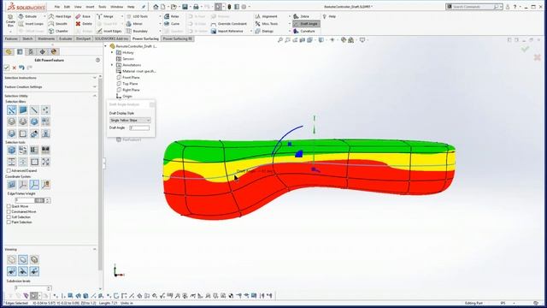Select the Merge tool
This screenshot has width=547, height=308.
(x=105, y=16)
